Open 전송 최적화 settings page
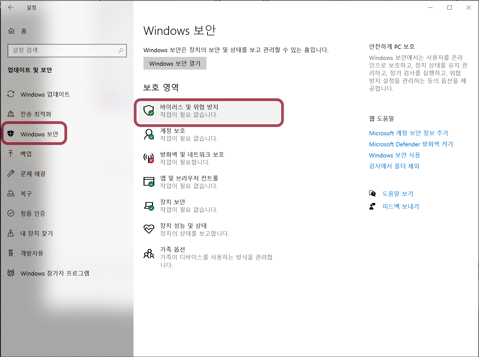The image size is (479, 357). click(x=67, y=114)
